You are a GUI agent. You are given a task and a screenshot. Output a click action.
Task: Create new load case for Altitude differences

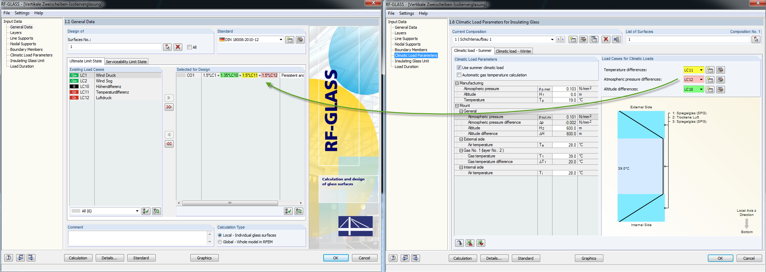[710, 89]
